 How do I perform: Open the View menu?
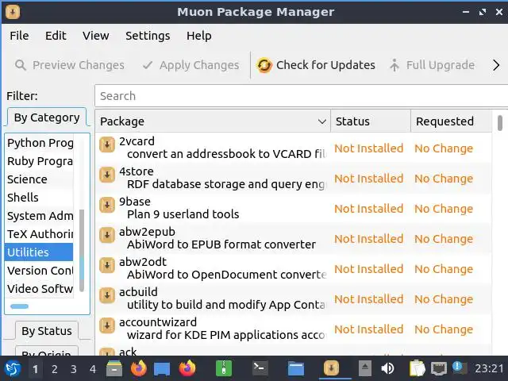(x=96, y=36)
